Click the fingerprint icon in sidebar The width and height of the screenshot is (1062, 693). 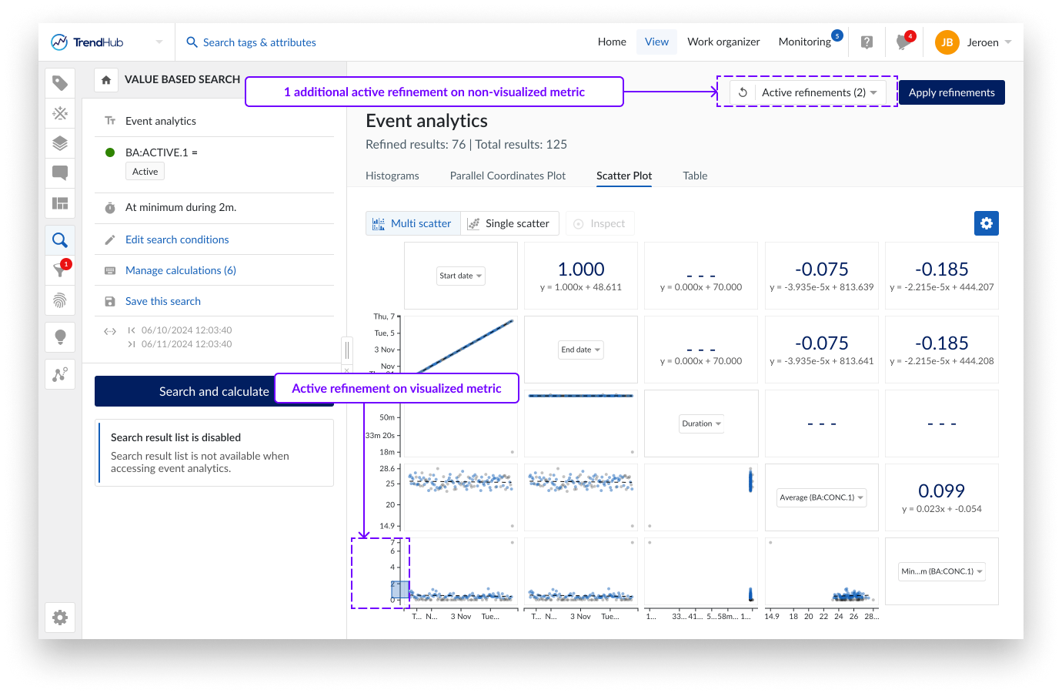(x=60, y=300)
